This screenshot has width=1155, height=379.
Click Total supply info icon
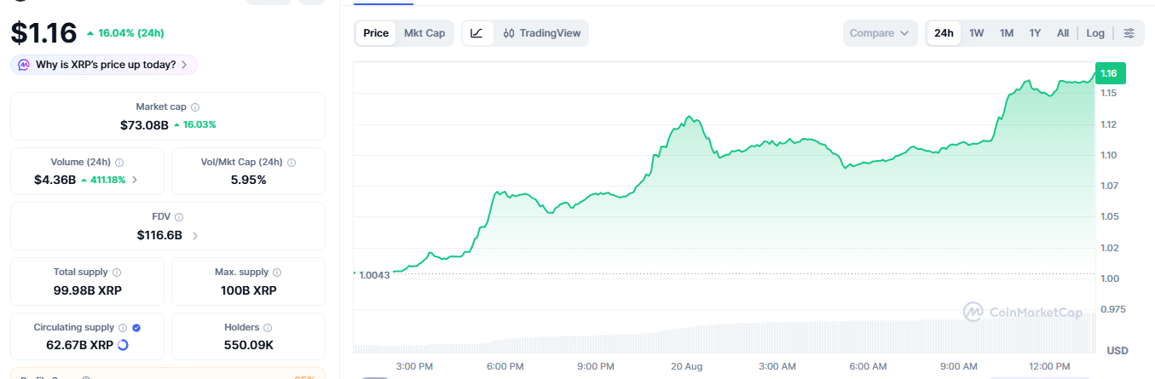[117, 273]
